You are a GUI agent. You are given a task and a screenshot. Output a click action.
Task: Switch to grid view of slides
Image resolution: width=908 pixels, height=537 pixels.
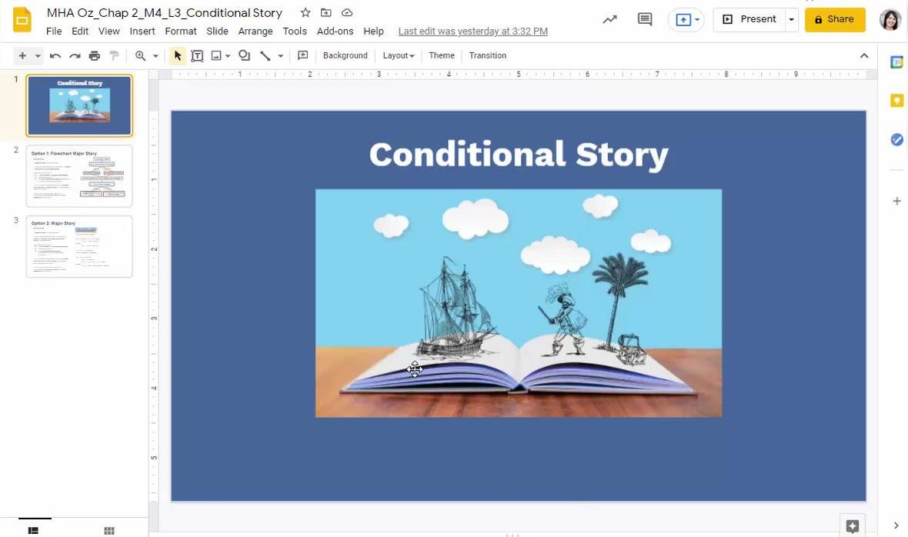click(109, 530)
